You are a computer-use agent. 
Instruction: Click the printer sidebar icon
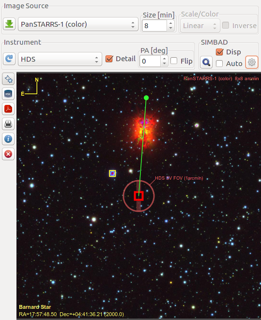click(8, 124)
